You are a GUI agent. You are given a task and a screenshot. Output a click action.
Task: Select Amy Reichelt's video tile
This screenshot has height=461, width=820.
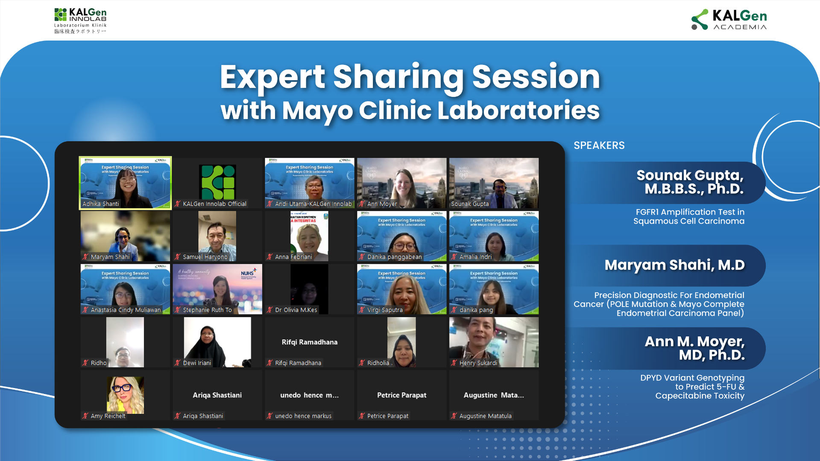point(125,395)
